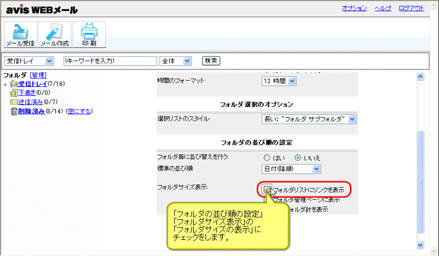439x256 pixels.
Task: Open the 削除済み folder link
Action: 32,111
